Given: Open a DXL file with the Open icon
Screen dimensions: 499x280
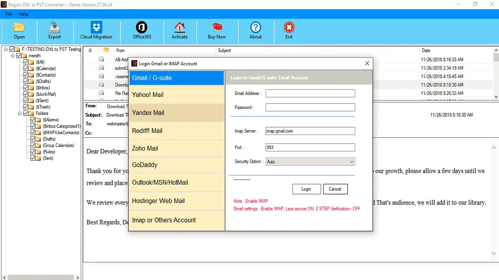Looking at the screenshot, I should click(x=19, y=28).
